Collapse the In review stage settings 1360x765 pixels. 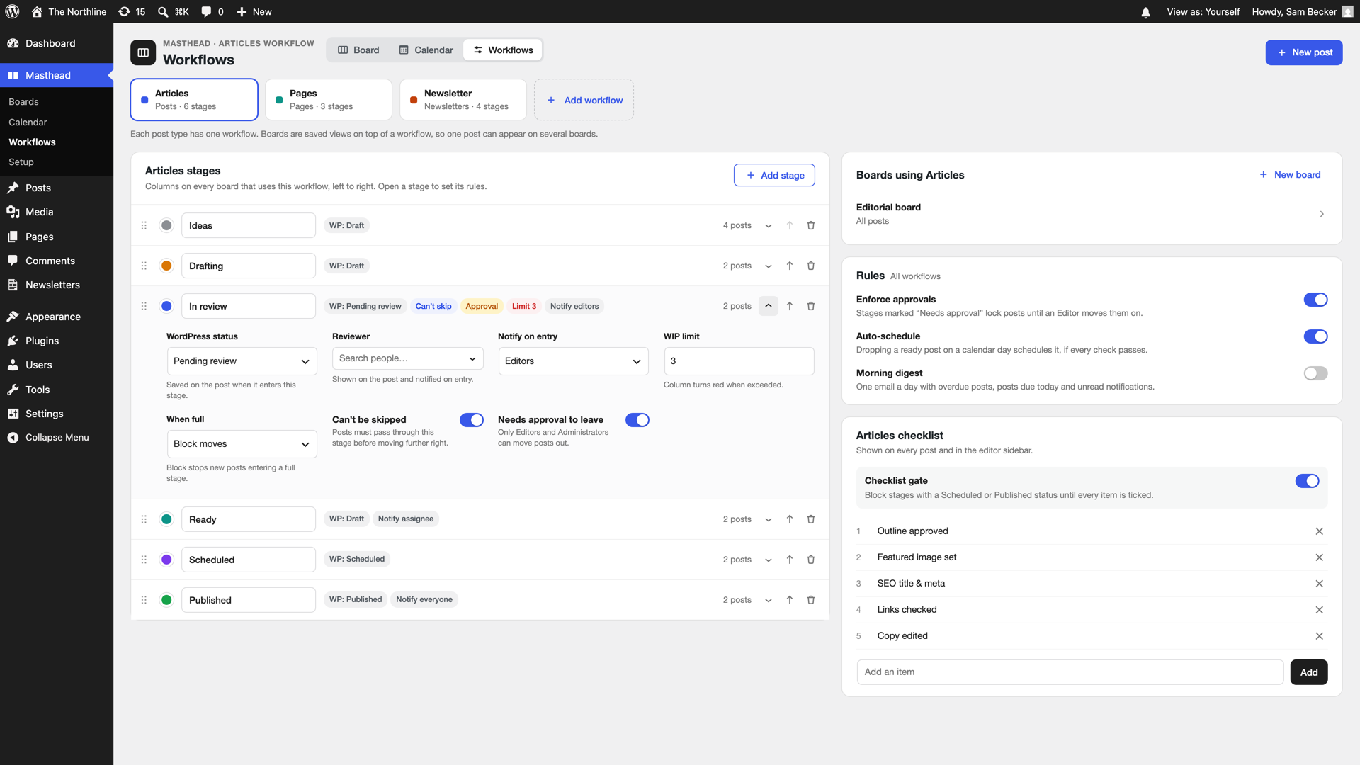pos(769,306)
